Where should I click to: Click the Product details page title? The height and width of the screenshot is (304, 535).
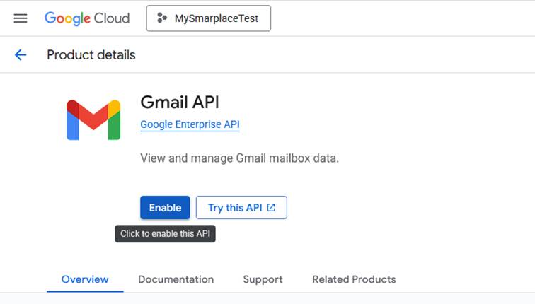point(91,55)
